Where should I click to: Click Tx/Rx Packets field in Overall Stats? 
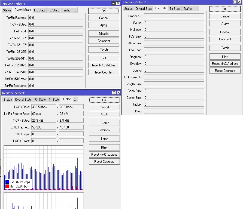point(56,17)
